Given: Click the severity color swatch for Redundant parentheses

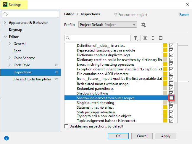Looking at the screenshot, I should pos(165,89).
